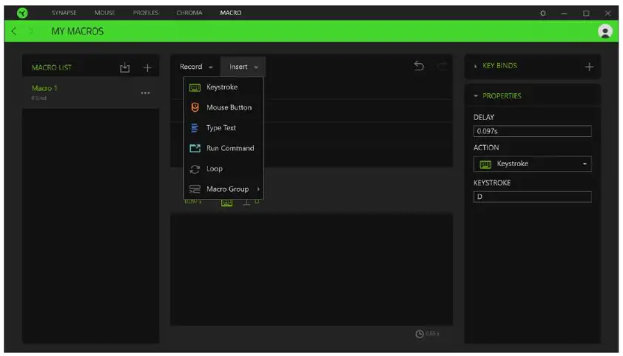623x356 pixels.
Task: Add a key bind with plus icon
Action: coord(589,67)
